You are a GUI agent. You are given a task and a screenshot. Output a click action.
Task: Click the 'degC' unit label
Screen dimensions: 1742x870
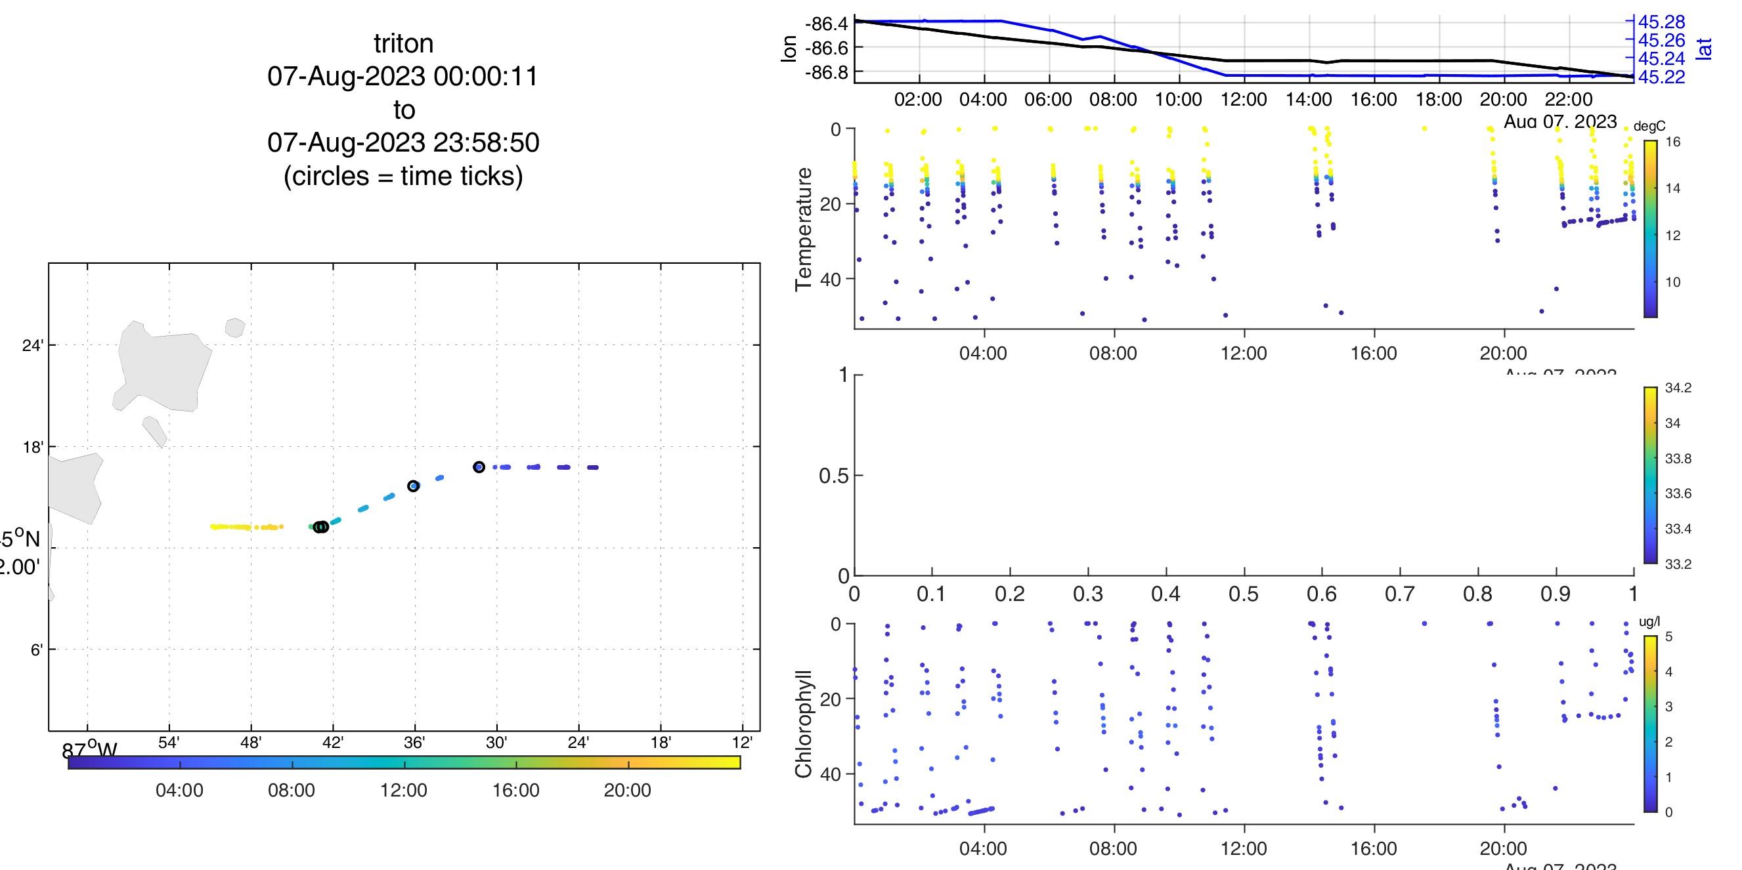pyautogui.click(x=1649, y=127)
